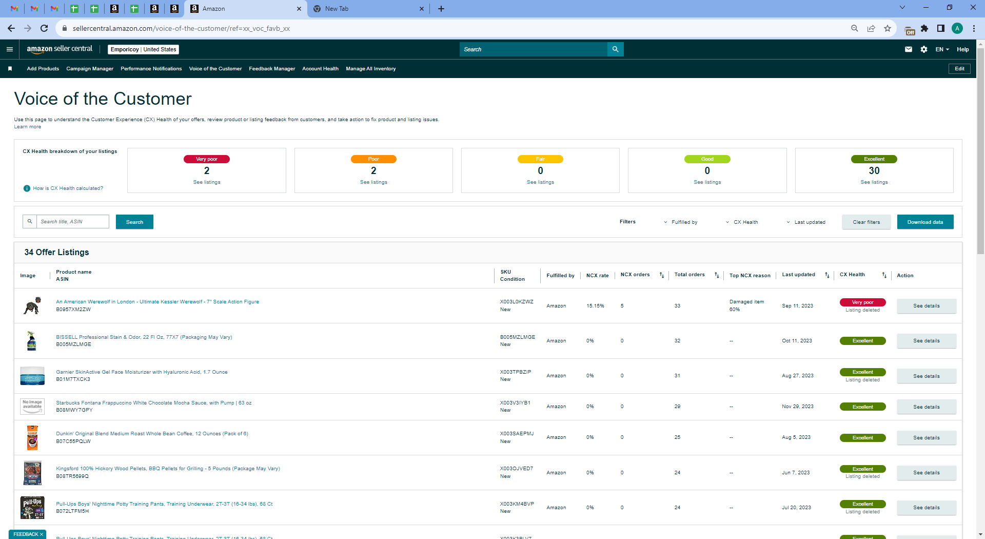Click the Learn more link
Image resolution: width=985 pixels, height=539 pixels.
pos(28,127)
